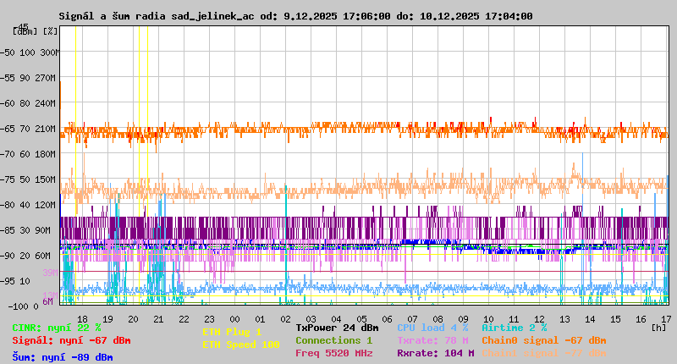677x364 pixels.
Task: Select the ETH Plug legend entry
Action: click(232, 332)
